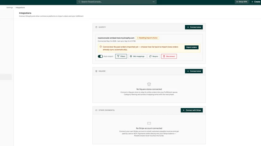
Task: Click the 'Connected Sep 14, 2026' sync text
Action: pos(116,41)
